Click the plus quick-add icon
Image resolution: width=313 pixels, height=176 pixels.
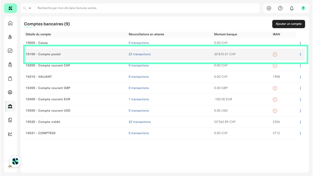(x=269, y=8)
